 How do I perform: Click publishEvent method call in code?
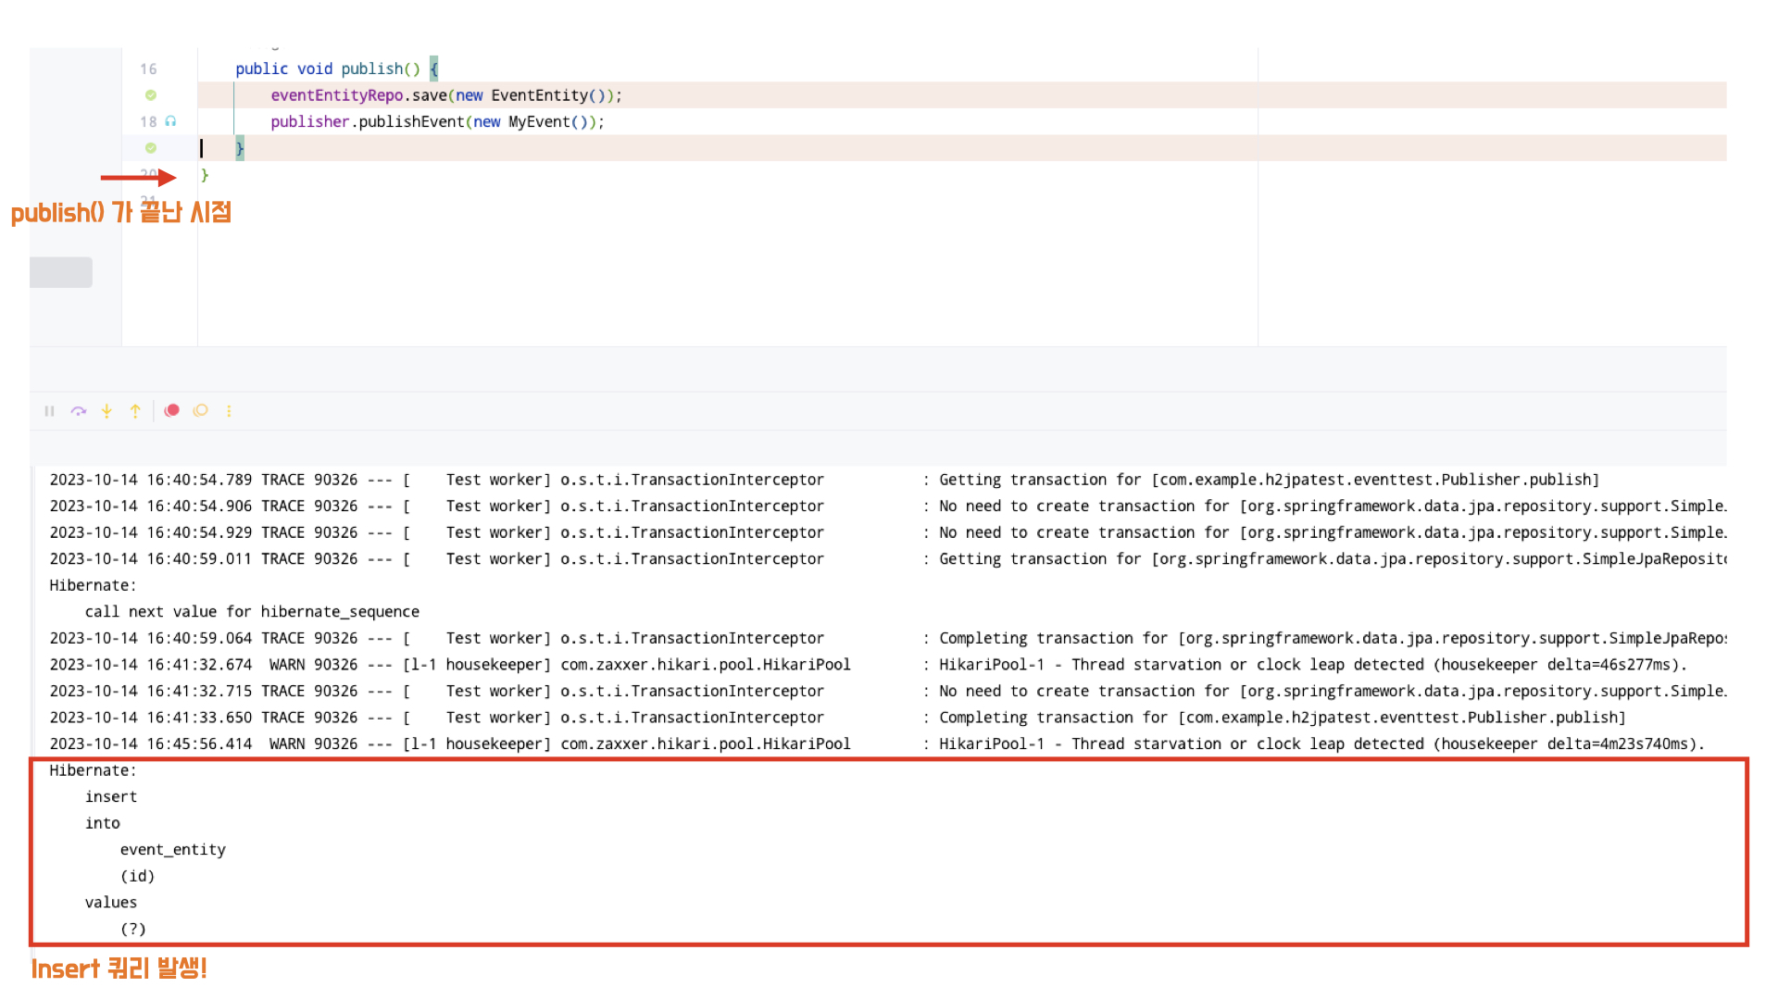(411, 122)
